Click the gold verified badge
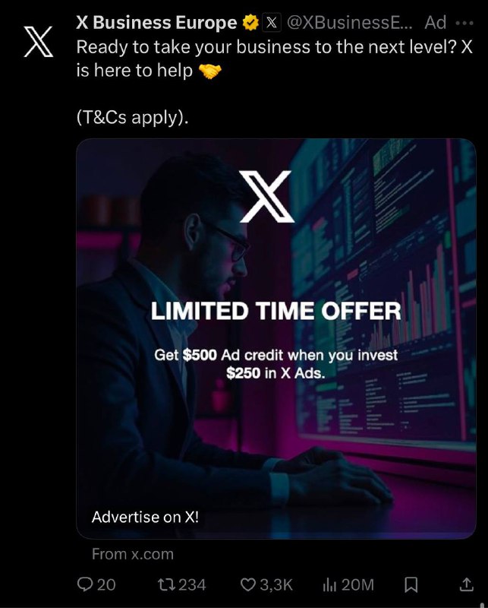Screen dimensions: 488x608 click(250, 23)
